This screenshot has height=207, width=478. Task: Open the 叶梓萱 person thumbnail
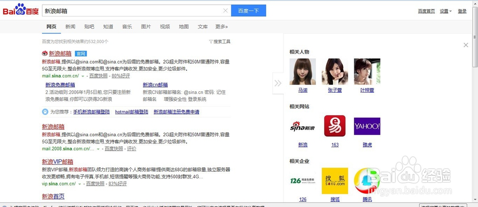(367, 72)
